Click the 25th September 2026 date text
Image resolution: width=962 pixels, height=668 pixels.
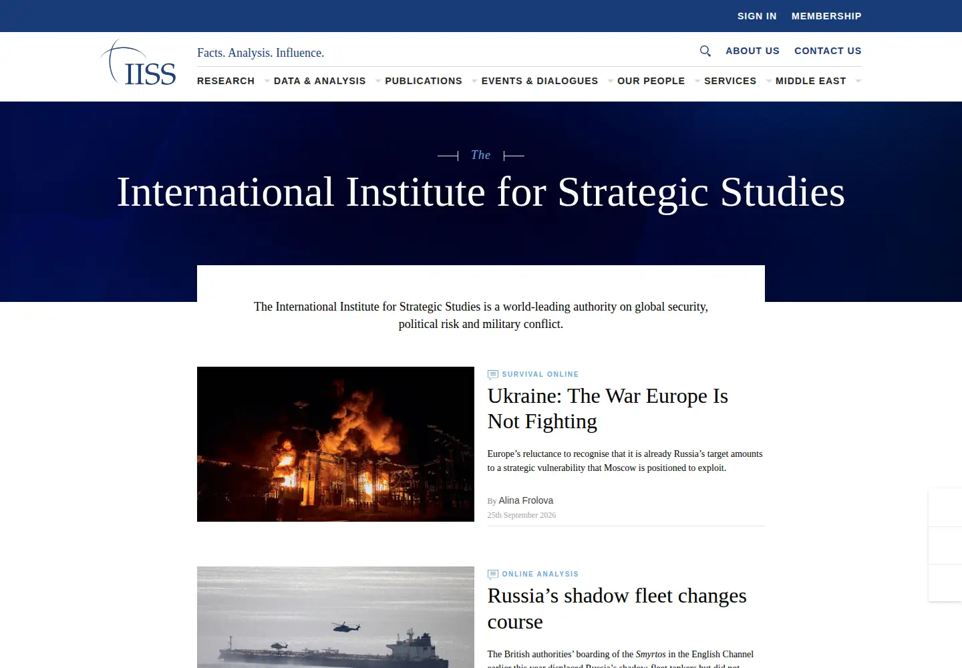tap(522, 515)
